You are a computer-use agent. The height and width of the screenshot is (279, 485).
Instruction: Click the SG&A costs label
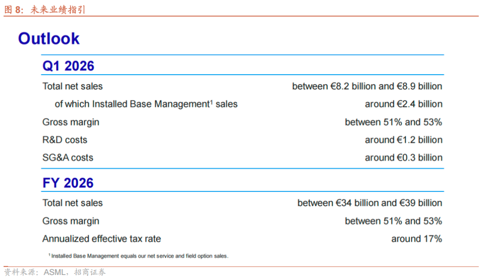coord(68,158)
